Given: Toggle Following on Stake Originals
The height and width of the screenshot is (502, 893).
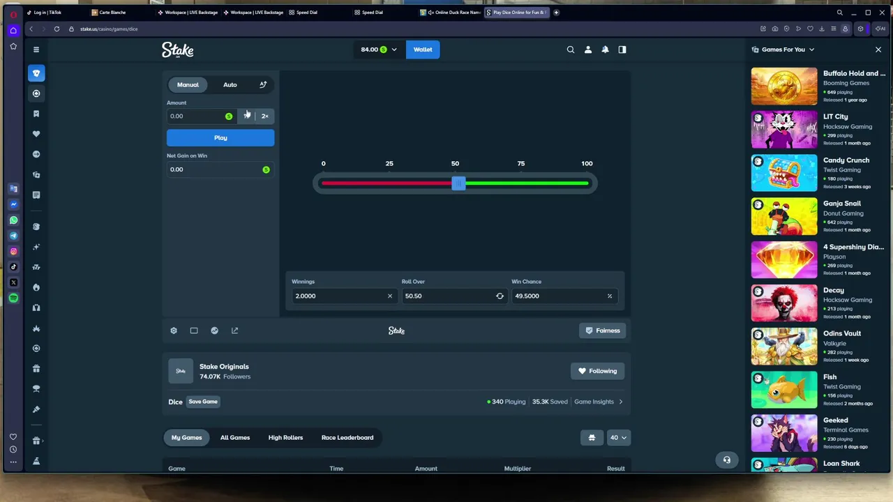Looking at the screenshot, I should pyautogui.click(x=598, y=371).
